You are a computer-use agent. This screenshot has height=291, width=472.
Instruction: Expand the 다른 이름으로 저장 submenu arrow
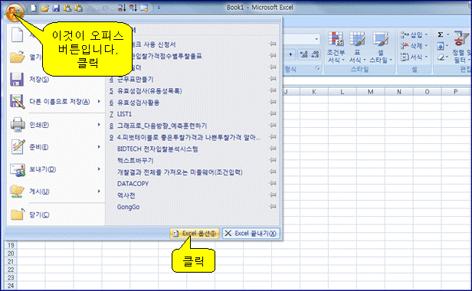point(99,102)
